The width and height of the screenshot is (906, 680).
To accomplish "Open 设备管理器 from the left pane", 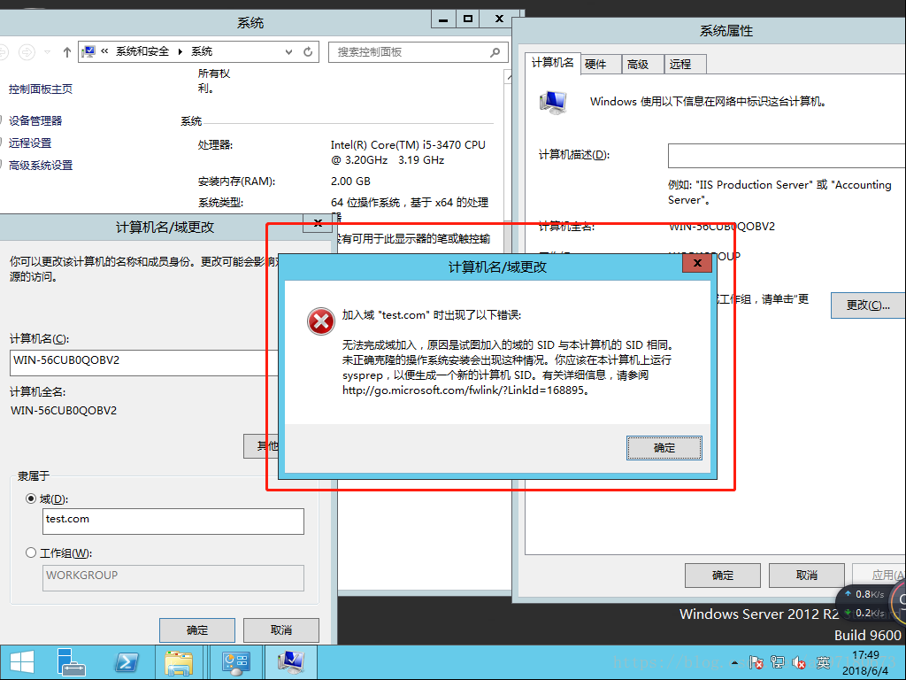I will pyautogui.click(x=35, y=120).
